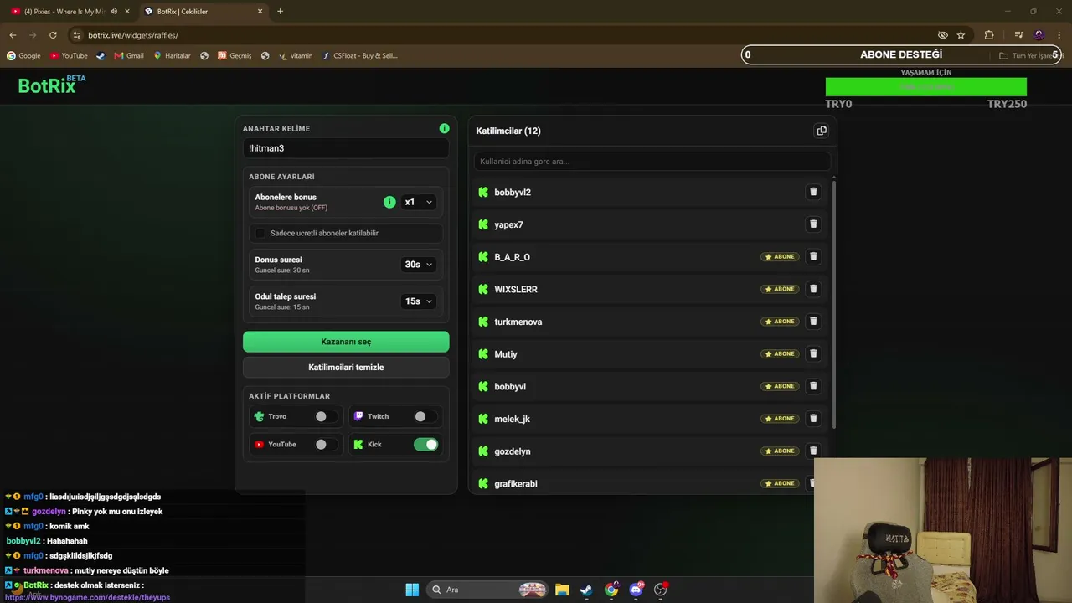The width and height of the screenshot is (1072, 603).
Task: Delete gozdelyn from the participants list
Action: point(812,451)
